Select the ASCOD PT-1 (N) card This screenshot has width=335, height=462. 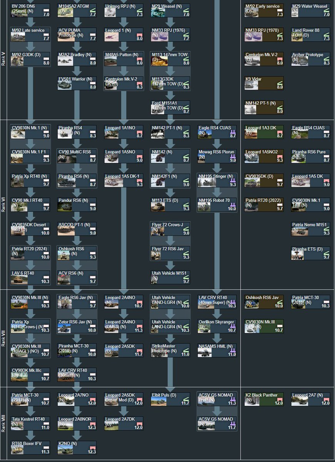click(77, 228)
